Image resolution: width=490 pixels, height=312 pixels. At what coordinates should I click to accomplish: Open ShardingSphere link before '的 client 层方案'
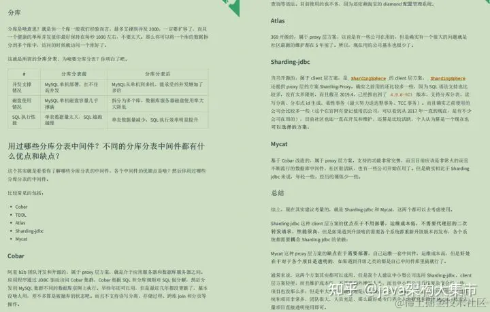368,78
